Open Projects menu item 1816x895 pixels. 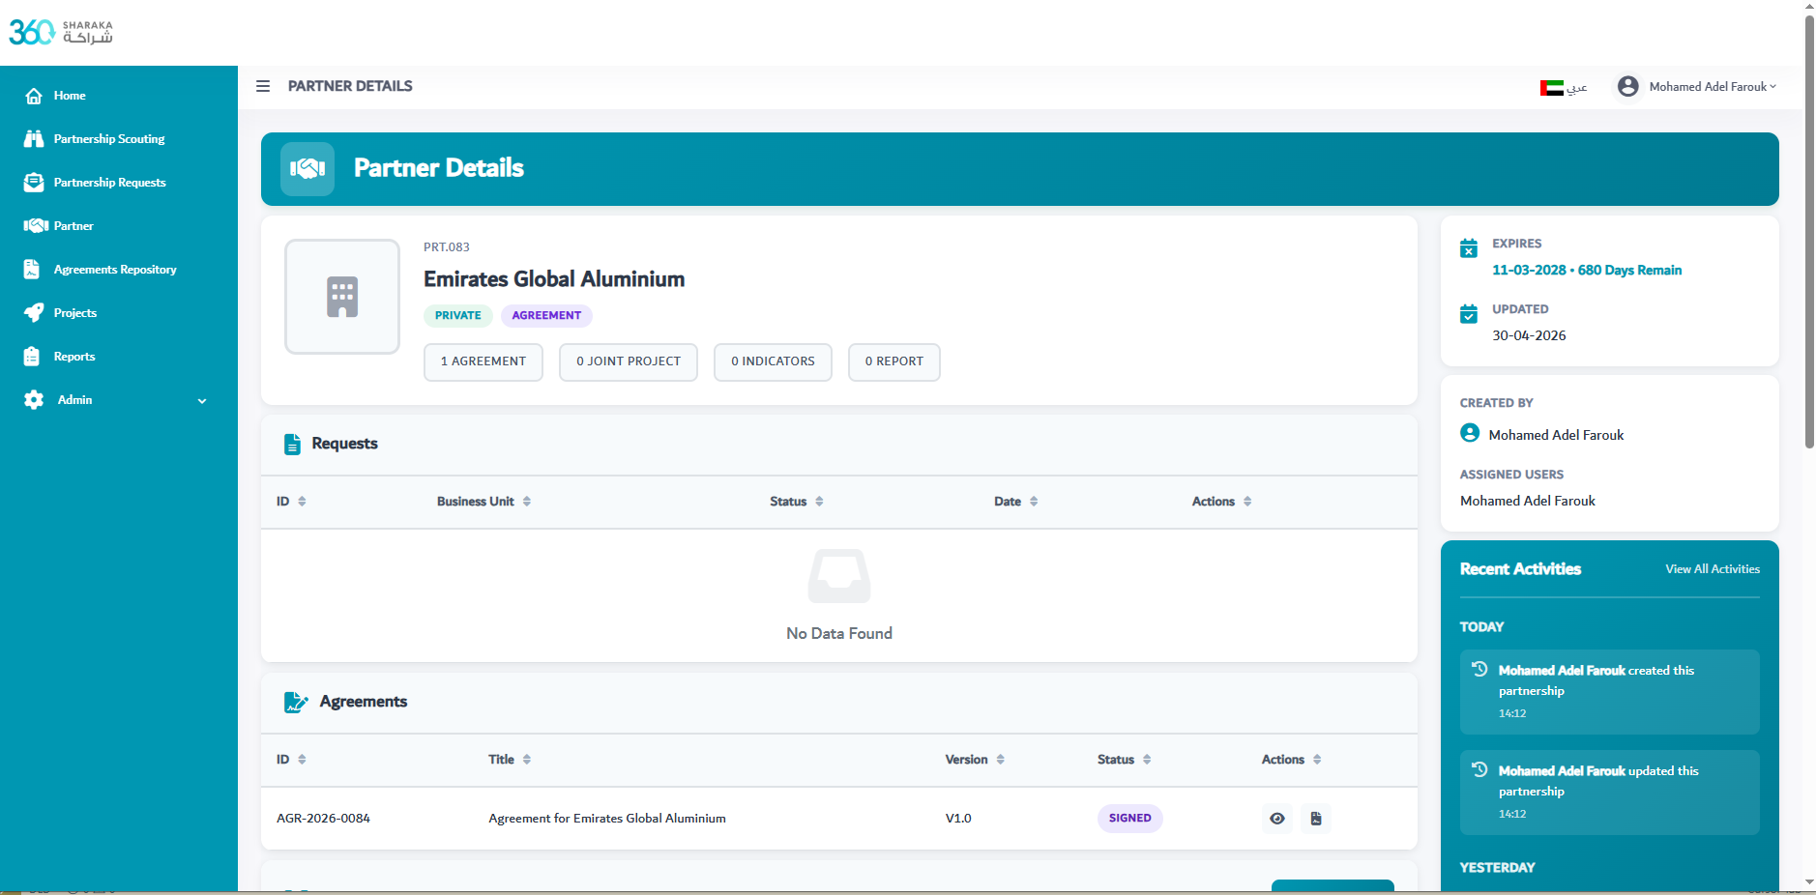75,313
